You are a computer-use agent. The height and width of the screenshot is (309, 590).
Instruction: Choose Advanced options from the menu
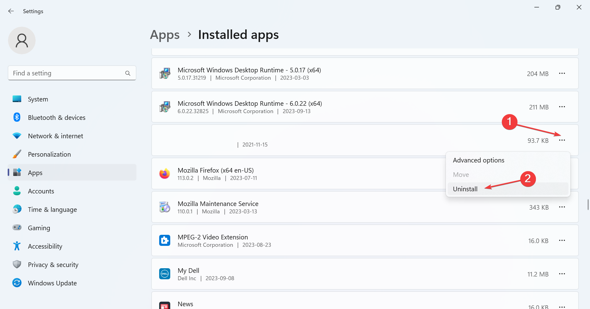(x=508, y=160)
